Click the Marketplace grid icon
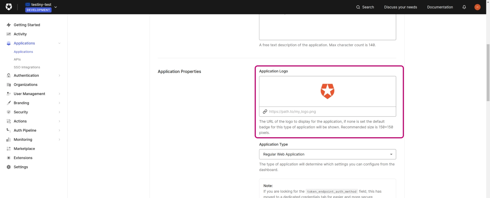 (x=9, y=149)
